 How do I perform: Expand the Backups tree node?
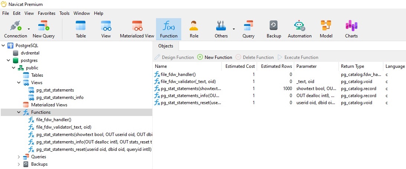click(x=19, y=164)
